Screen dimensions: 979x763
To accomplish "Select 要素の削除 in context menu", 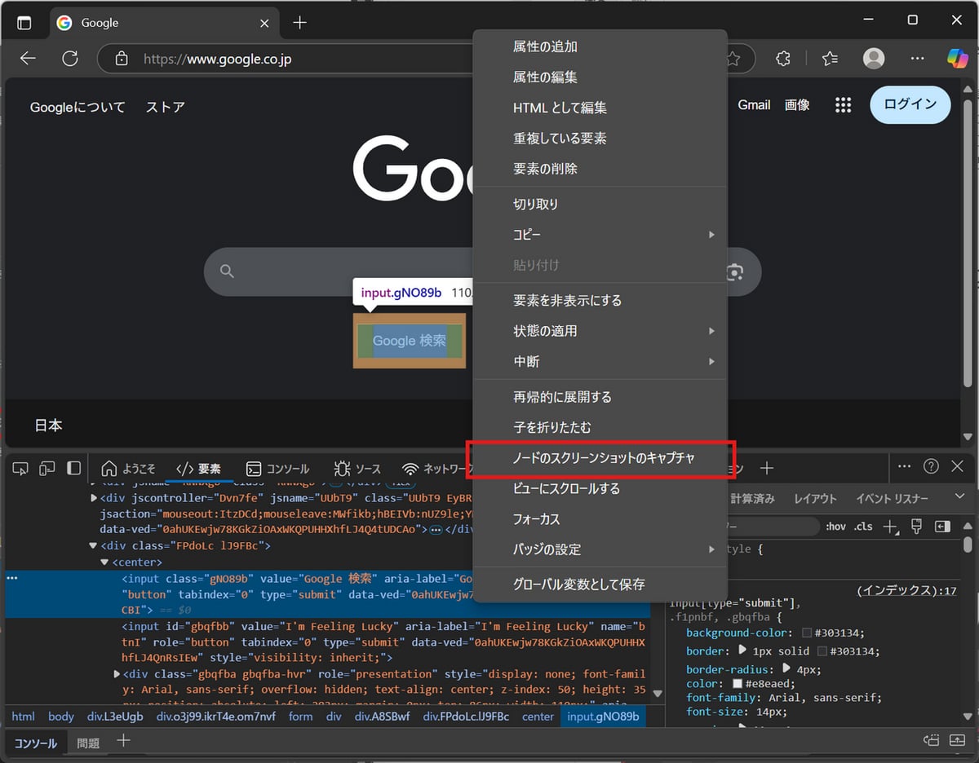I will point(600,169).
